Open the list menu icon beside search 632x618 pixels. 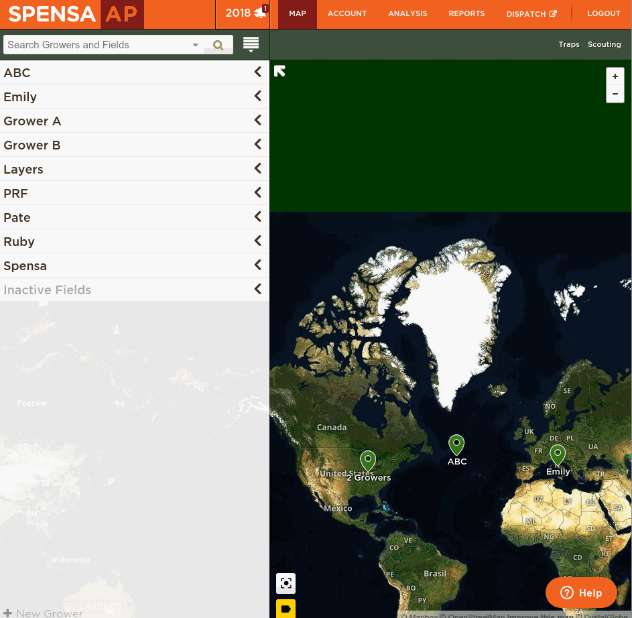[x=251, y=45]
